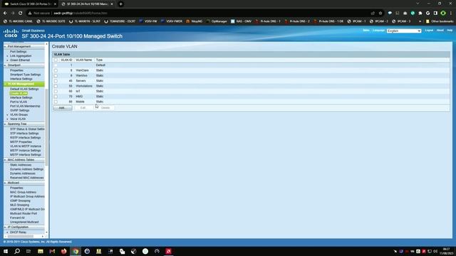Switch to Switch Cisco SF 300-24 tab
The height and width of the screenshot is (256, 456).
pos(28,4)
